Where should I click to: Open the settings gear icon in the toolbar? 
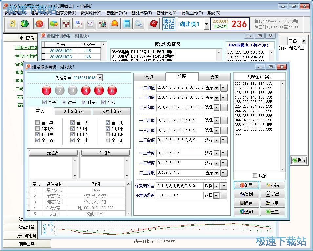tap(138, 24)
